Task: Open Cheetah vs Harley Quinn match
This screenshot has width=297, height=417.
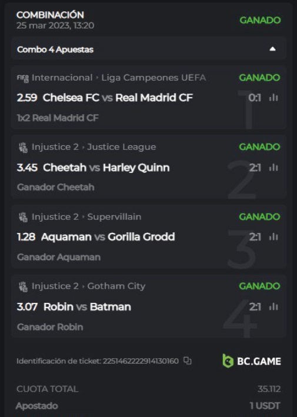Action: click(x=106, y=168)
